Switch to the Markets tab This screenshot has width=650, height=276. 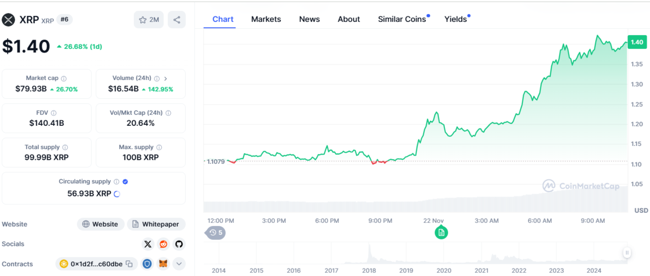(266, 19)
